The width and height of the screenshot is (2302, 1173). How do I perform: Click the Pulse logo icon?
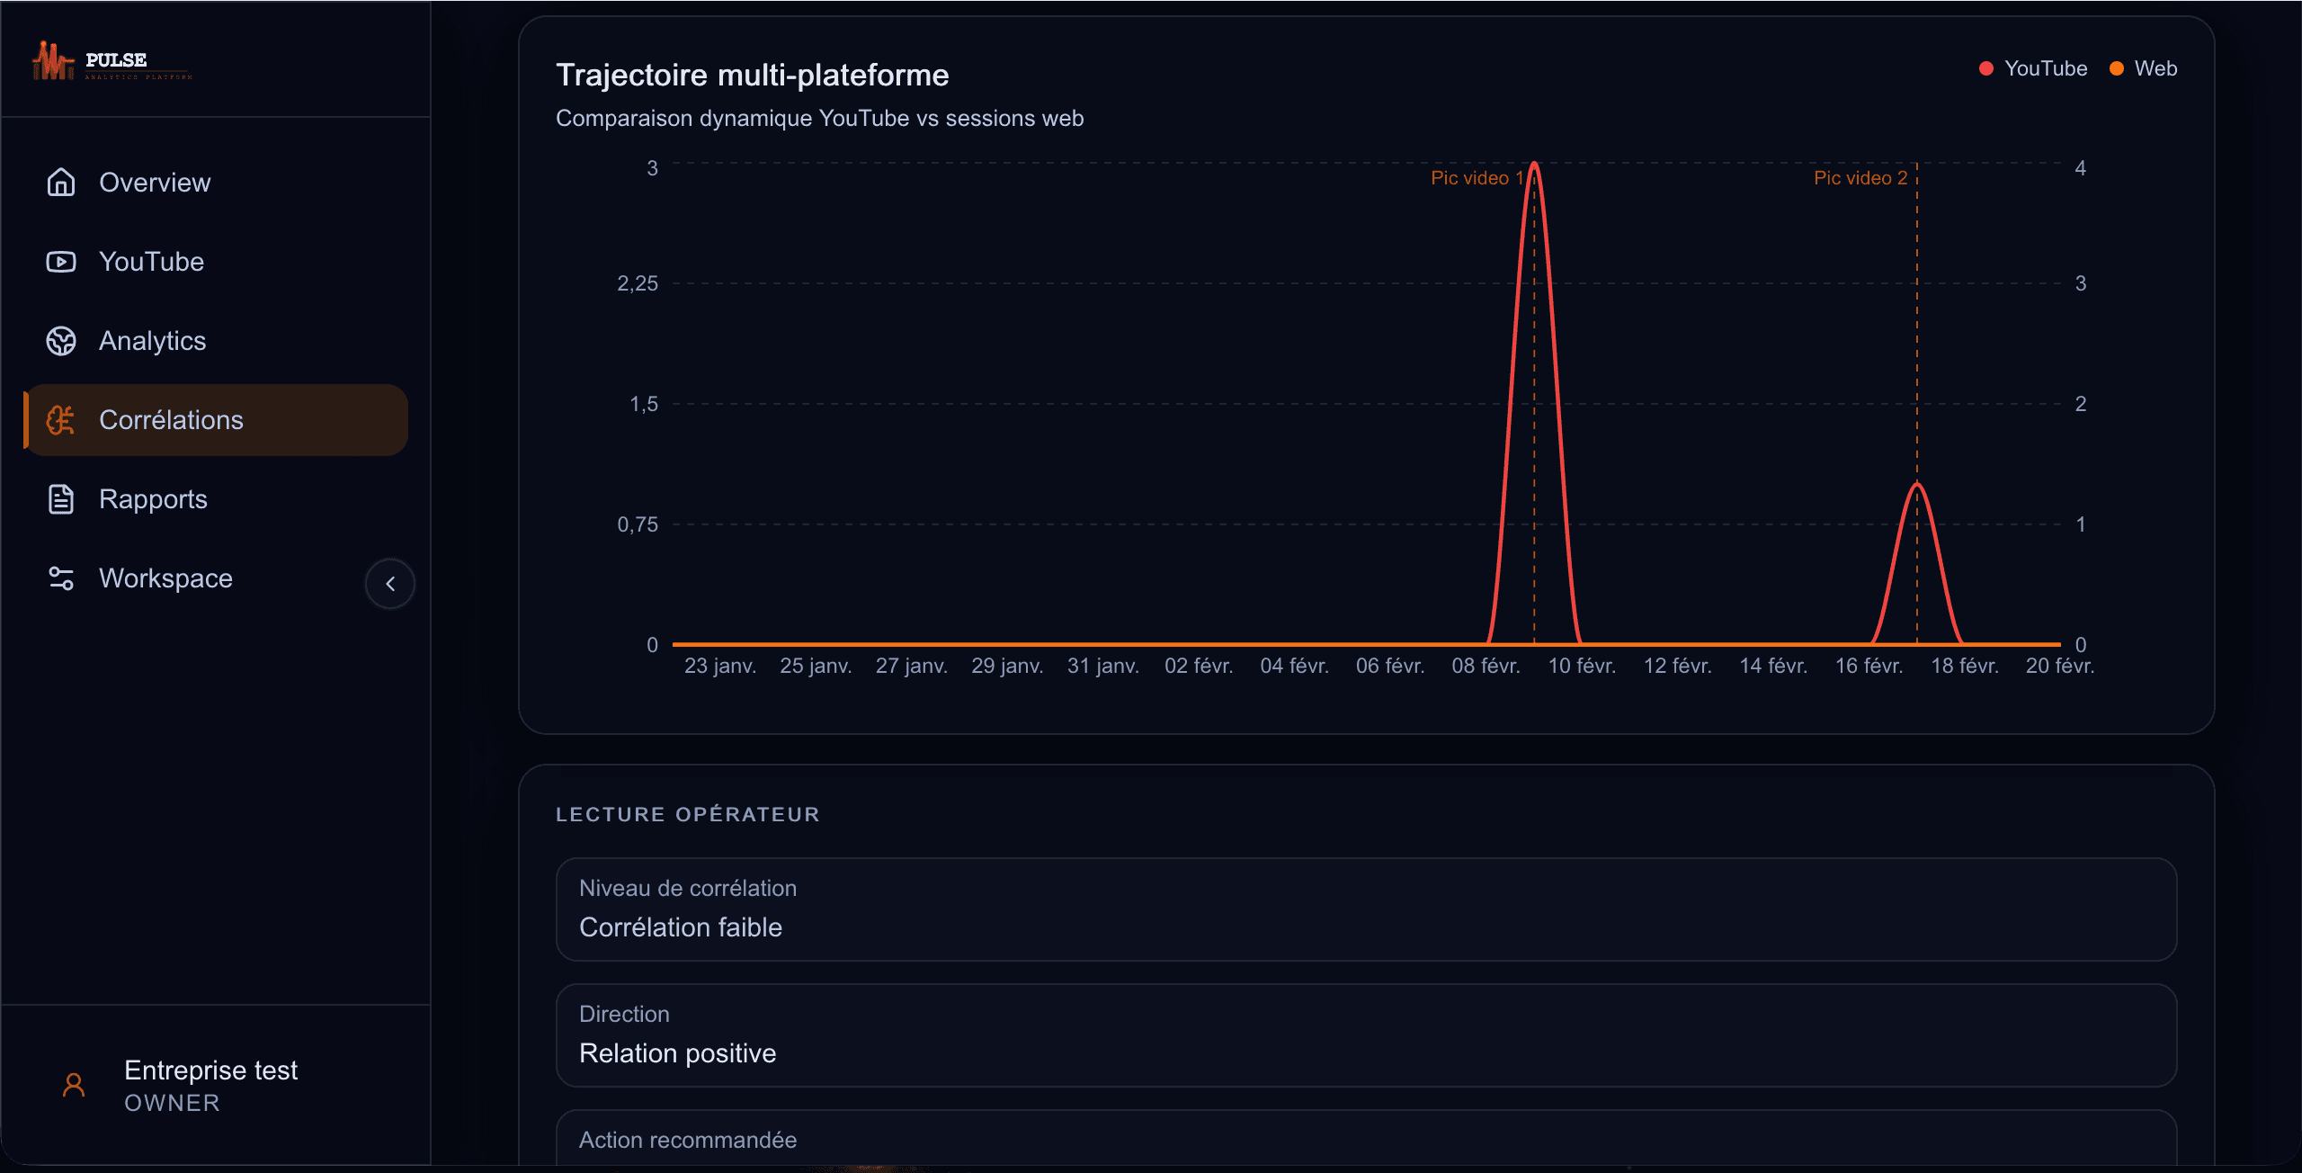coord(53,61)
